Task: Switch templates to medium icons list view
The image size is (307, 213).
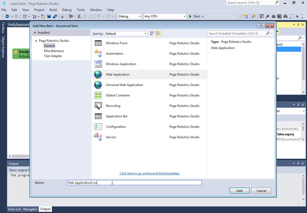Action: [x=158, y=33]
